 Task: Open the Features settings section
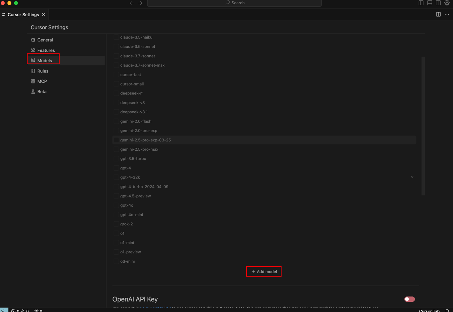click(x=66, y=50)
